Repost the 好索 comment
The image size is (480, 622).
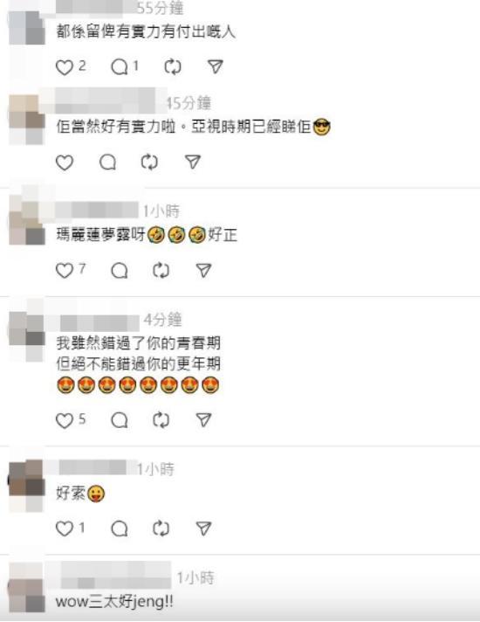pos(161,529)
